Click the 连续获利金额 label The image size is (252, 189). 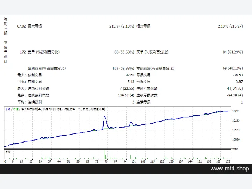click(x=39, y=89)
